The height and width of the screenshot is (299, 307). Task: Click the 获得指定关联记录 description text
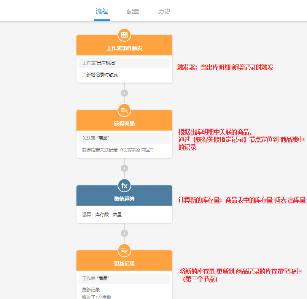(118, 150)
